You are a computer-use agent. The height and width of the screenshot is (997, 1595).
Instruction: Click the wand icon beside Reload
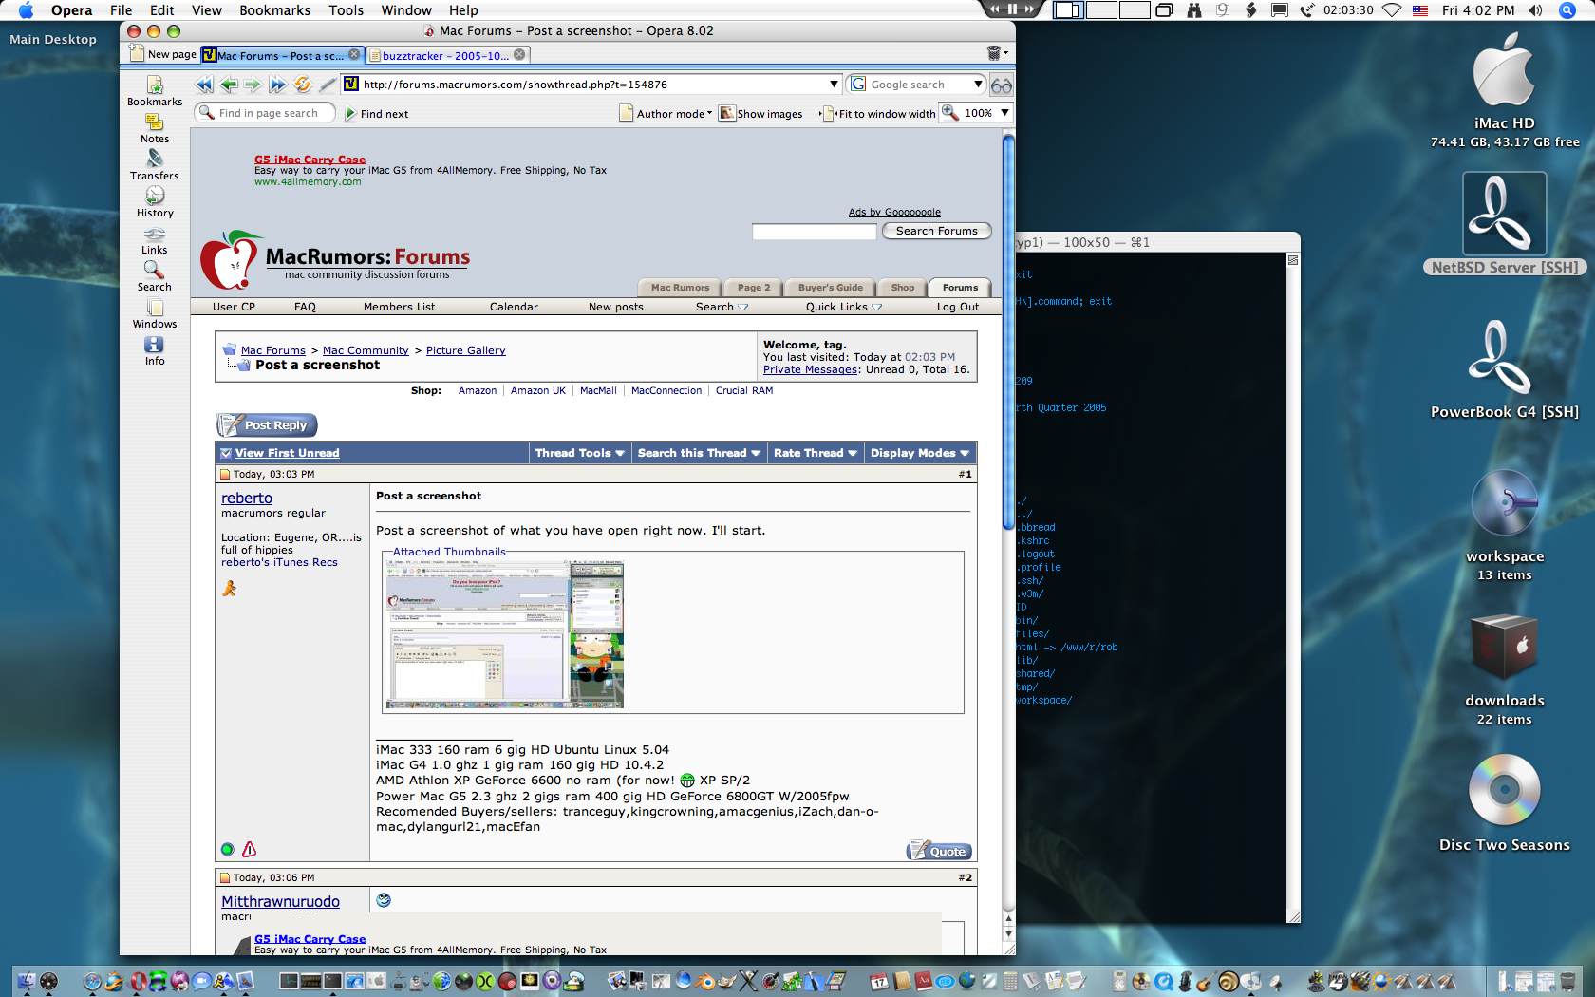(328, 85)
